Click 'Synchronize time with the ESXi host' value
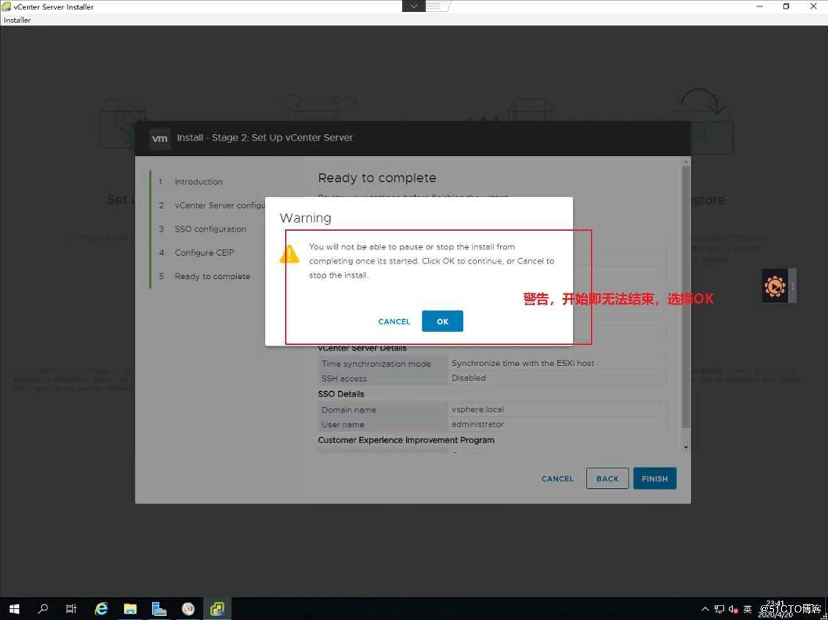This screenshot has width=828, height=620. (523, 363)
